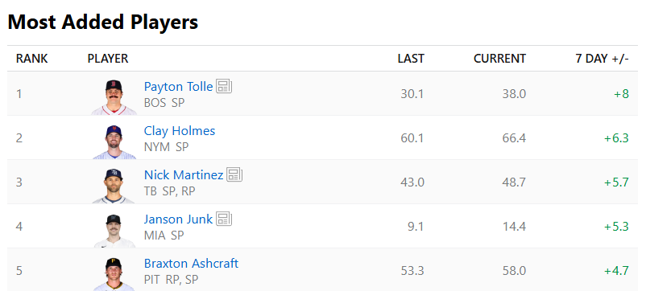Screen dimensions: 646x291
Task: Open Nick Martinez player page link
Action: coord(184,174)
